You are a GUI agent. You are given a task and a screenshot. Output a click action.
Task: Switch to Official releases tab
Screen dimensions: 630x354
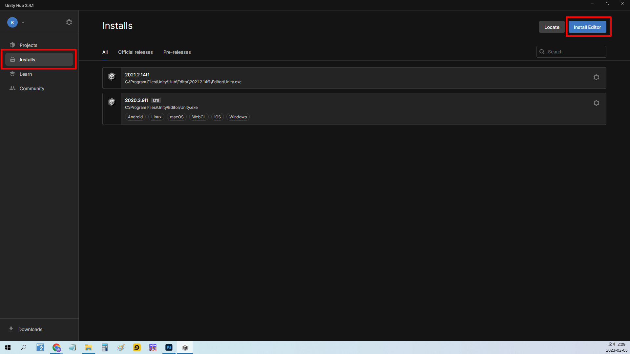click(135, 52)
